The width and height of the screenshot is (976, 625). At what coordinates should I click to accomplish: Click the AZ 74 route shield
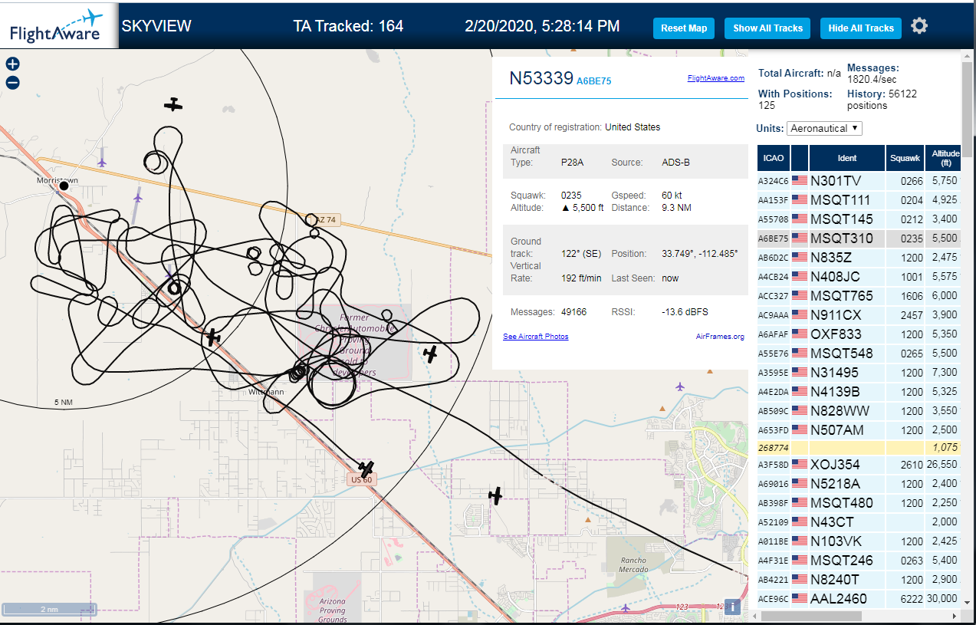pos(326,220)
